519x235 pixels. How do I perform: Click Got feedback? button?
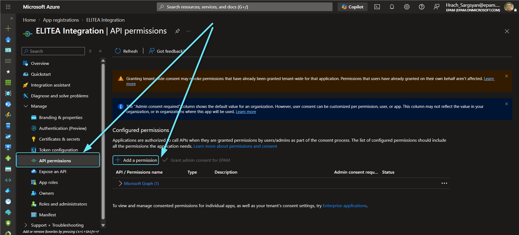click(x=167, y=51)
